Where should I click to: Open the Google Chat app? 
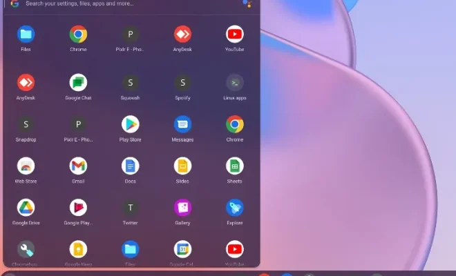[78, 83]
